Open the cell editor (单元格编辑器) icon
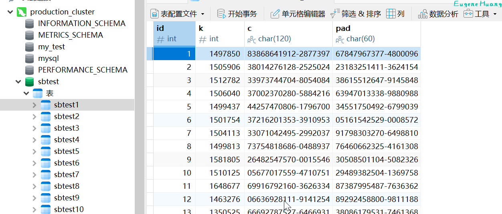Image resolution: width=502 pixels, height=214 pixels. pos(275,14)
